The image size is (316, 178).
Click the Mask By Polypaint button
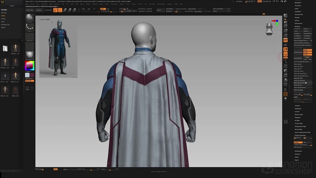(303, 80)
